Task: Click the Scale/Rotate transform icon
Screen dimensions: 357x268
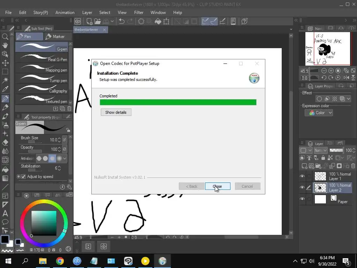Action: point(166,21)
